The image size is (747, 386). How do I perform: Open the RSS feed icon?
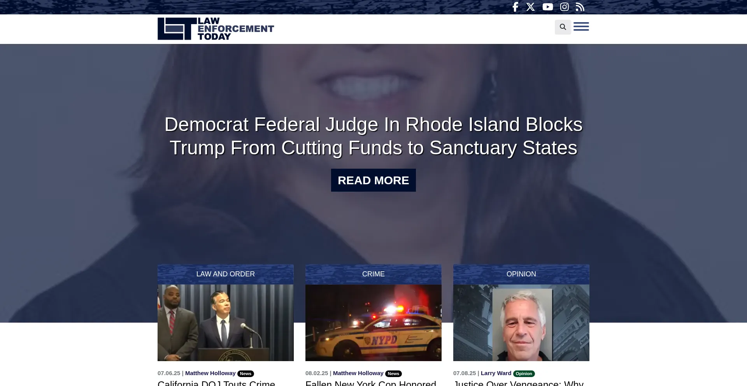coord(580,7)
